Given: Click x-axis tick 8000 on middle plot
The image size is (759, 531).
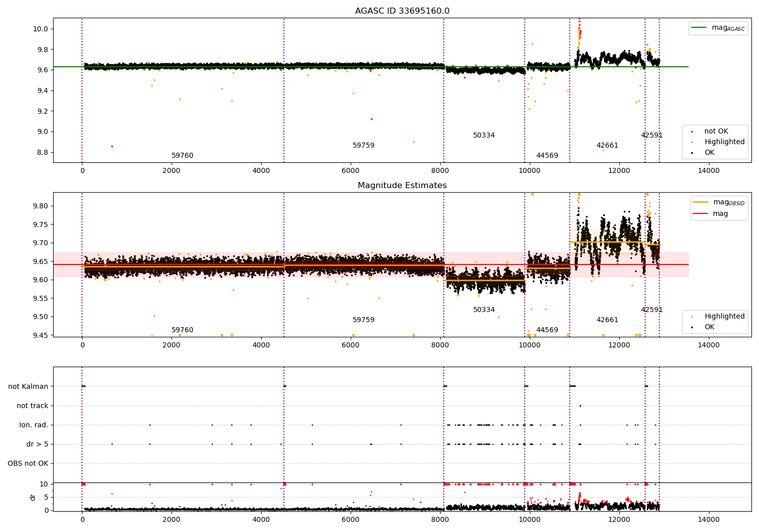Looking at the screenshot, I should point(440,345).
